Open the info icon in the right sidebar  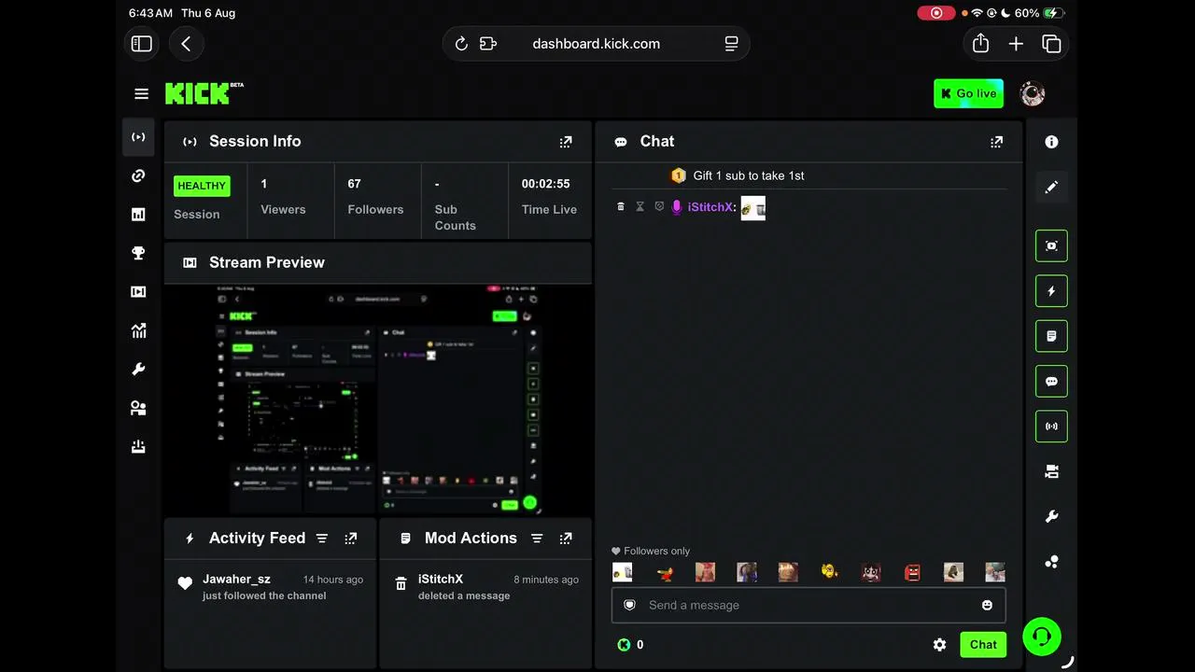(1051, 142)
